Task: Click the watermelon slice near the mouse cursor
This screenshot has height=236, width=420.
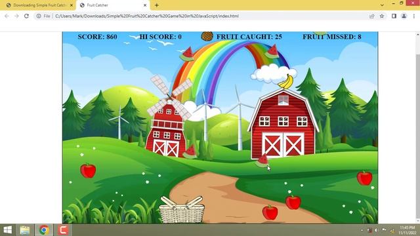Action: pos(262,161)
